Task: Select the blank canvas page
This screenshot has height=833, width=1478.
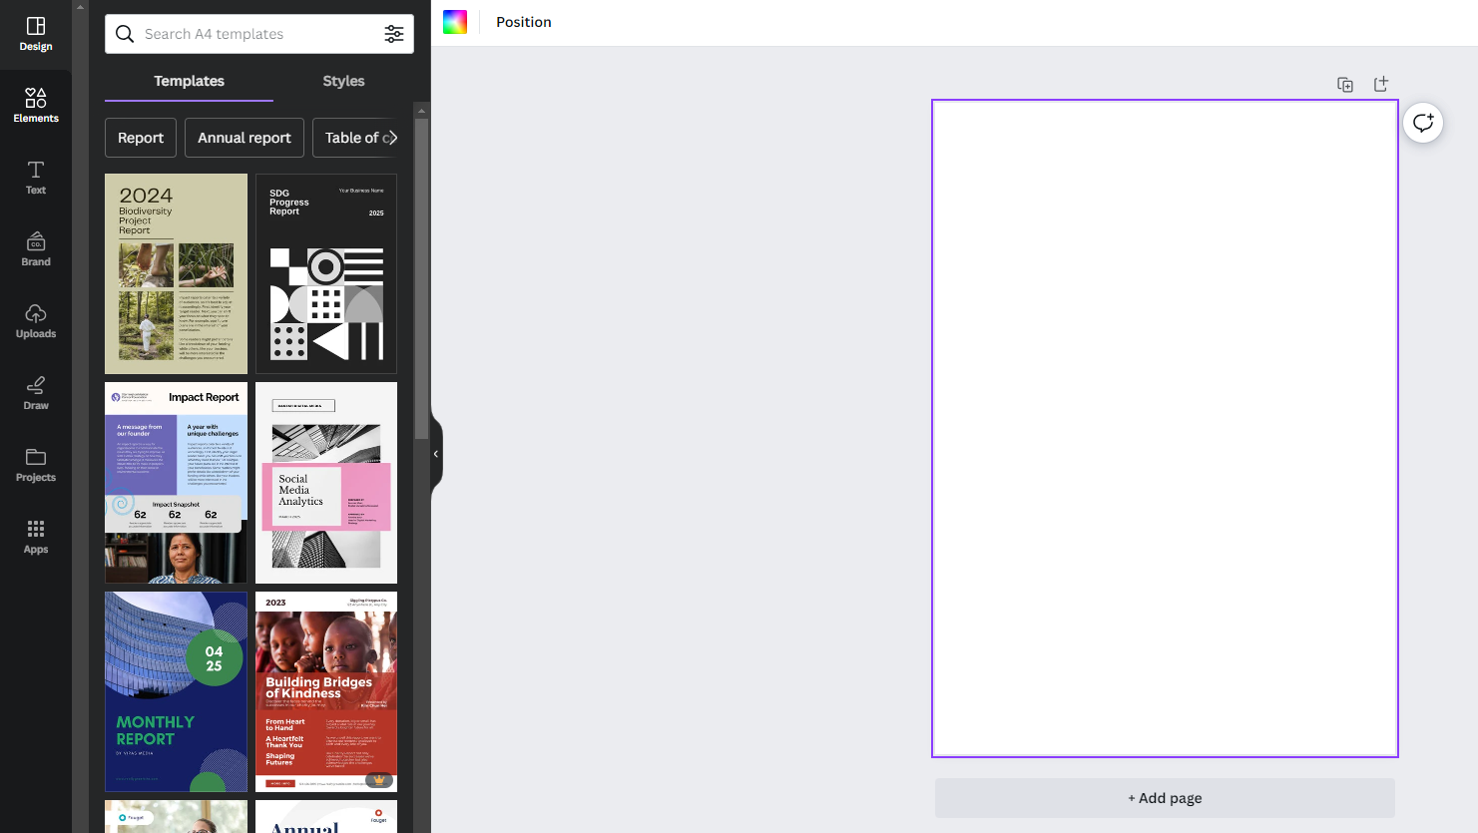Action: tap(1165, 428)
